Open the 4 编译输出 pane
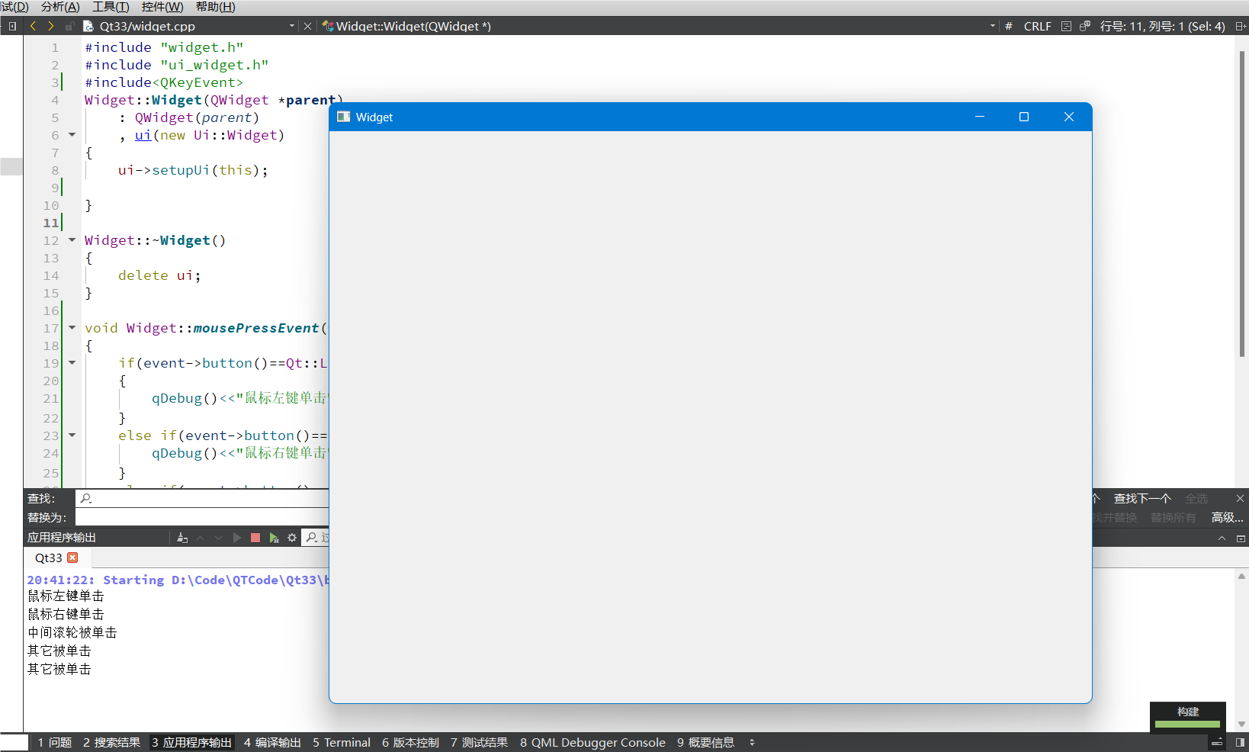Screen dimensions: 1249x752 pos(272,742)
